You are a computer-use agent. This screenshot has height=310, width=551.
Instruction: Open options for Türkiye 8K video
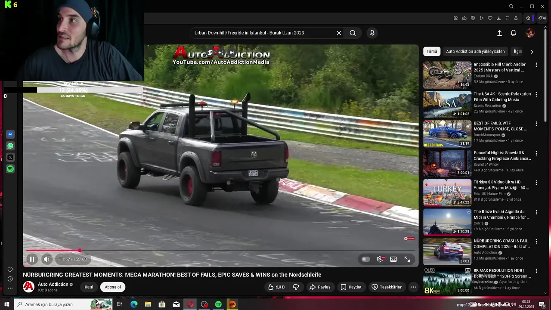pyautogui.click(x=536, y=183)
